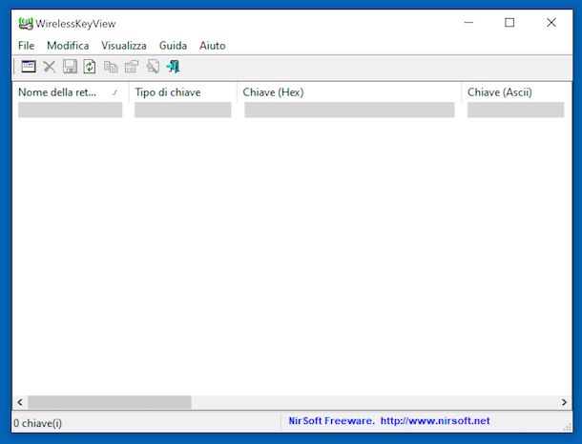The width and height of the screenshot is (582, 444).
Task: Click the Find magnifier toolbar icon
Action: click(153, 67)
